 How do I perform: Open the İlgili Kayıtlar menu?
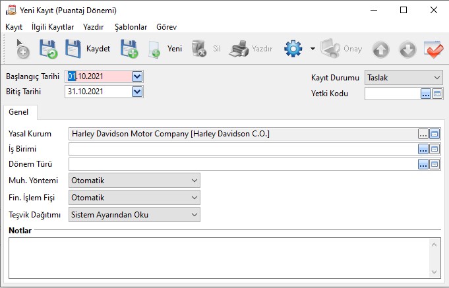point(53,27)
